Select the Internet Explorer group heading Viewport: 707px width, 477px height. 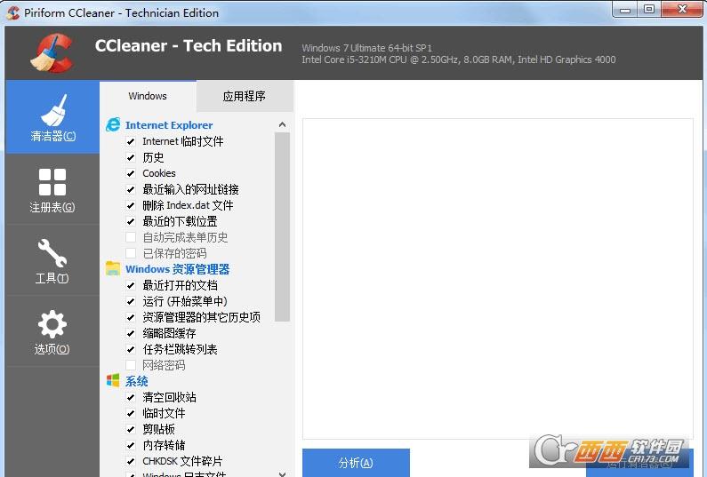pyautogui.click(x=169, y=125)
